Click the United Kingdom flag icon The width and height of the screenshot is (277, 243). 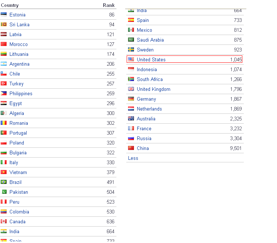point(131,89)
